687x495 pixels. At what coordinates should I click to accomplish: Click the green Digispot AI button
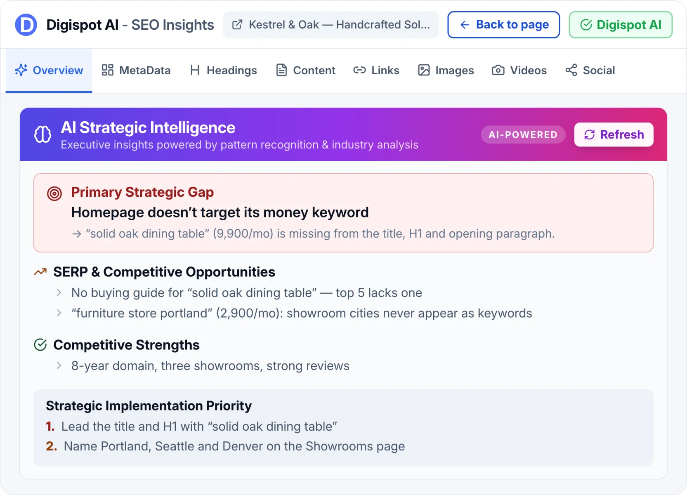(621, 25)
